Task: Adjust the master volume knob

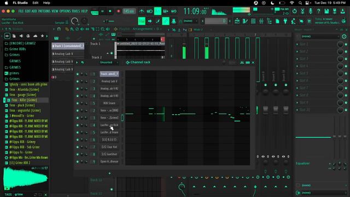Action: pos(74,21)
